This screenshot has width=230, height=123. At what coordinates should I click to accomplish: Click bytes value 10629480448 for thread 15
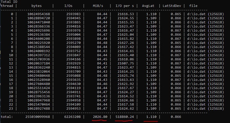tap(39, 76)
